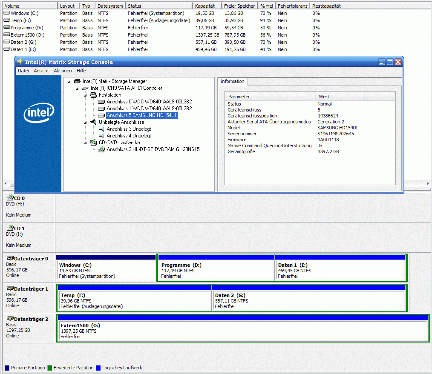432x374 pixels.
Task: Click the Daten 2 (G:) volume icon in list
Action: point(7,42)
